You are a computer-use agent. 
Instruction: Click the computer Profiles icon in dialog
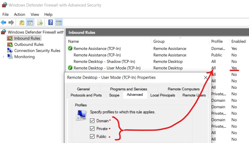pos(82,115)
